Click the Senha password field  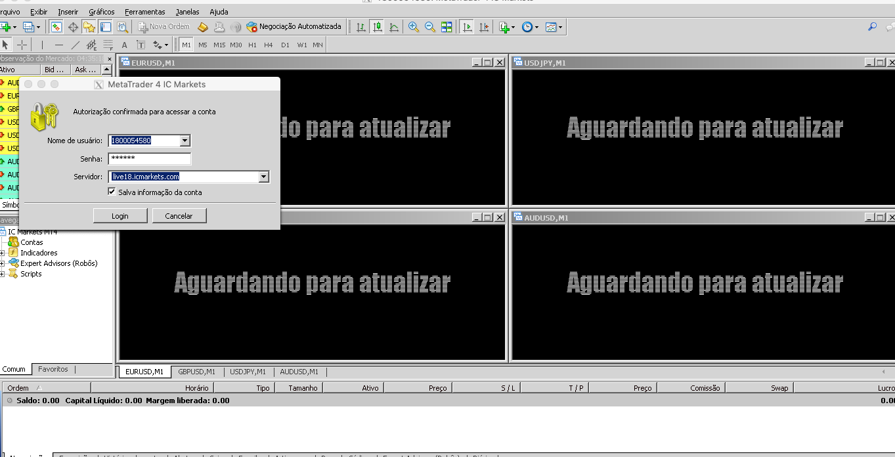click(x=150, y=158)
